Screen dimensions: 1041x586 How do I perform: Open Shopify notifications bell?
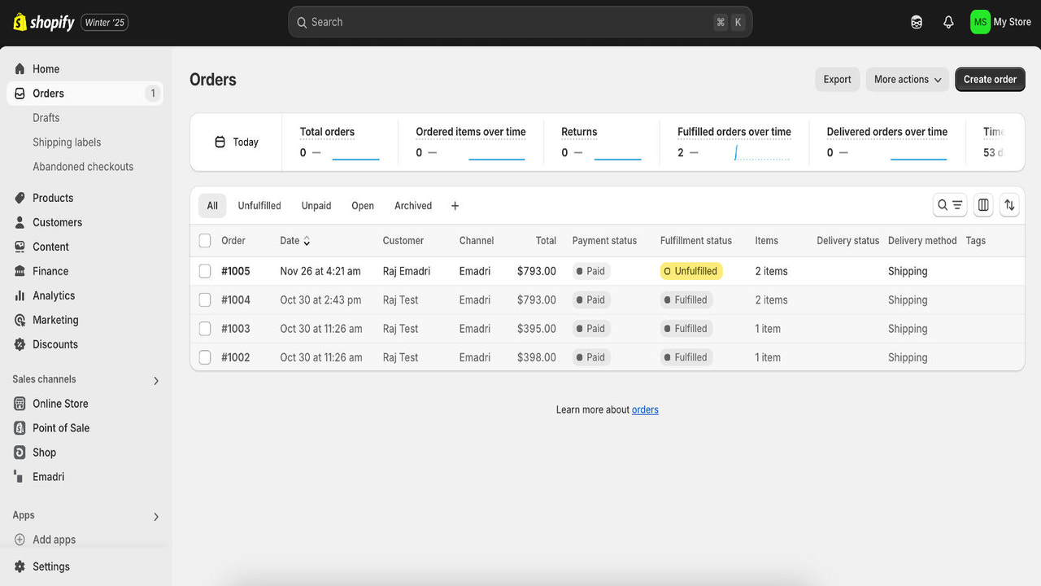pyautogui.click(x=948, y=22)
